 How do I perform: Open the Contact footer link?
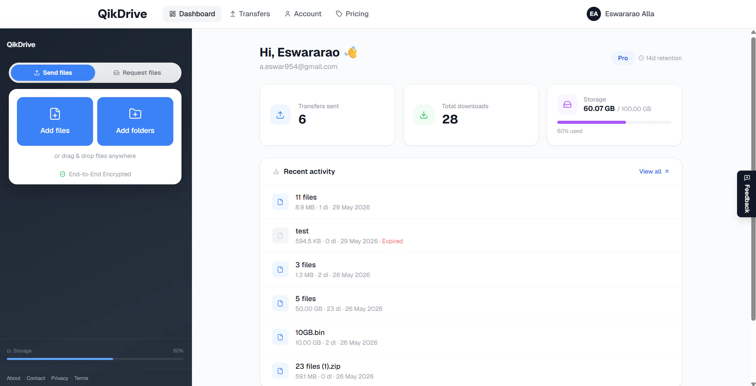(x=36, y=378)
